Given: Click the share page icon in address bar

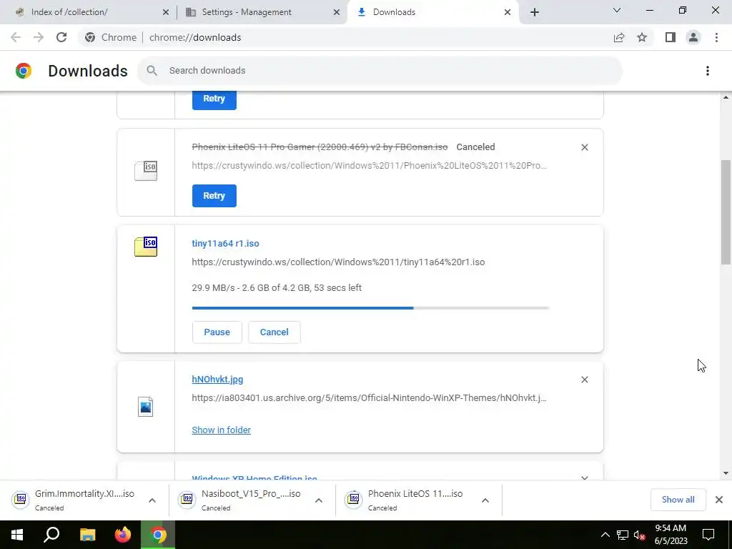Looking at the screenshot, I should point(619,37).
